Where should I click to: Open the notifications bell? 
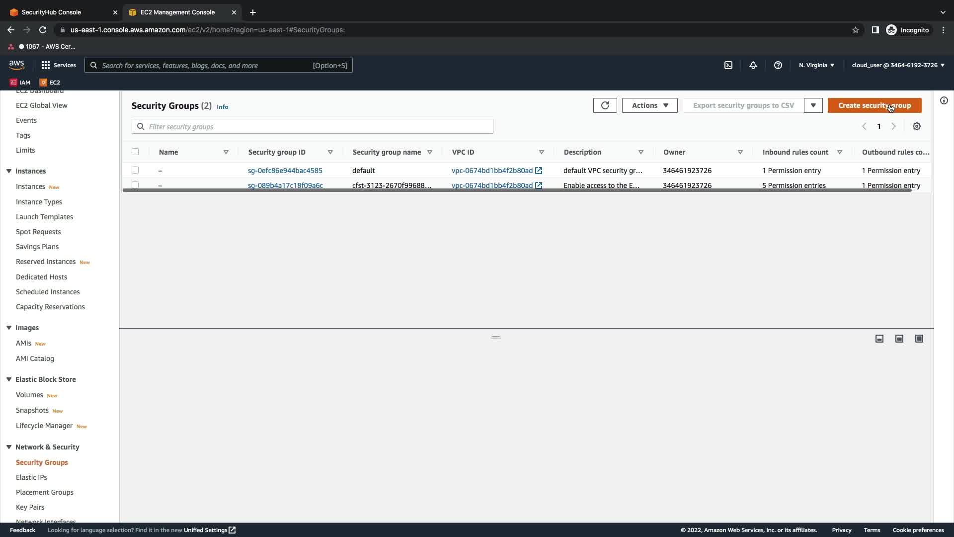[x=753, y=65]
